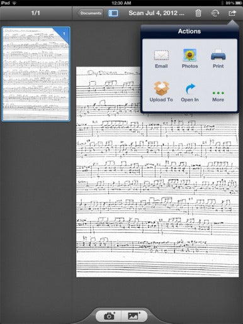Tap the Actions popover header

[189, 31]
